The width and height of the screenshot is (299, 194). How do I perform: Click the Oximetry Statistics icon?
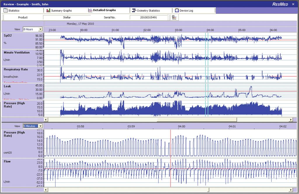tap(134, 11)
